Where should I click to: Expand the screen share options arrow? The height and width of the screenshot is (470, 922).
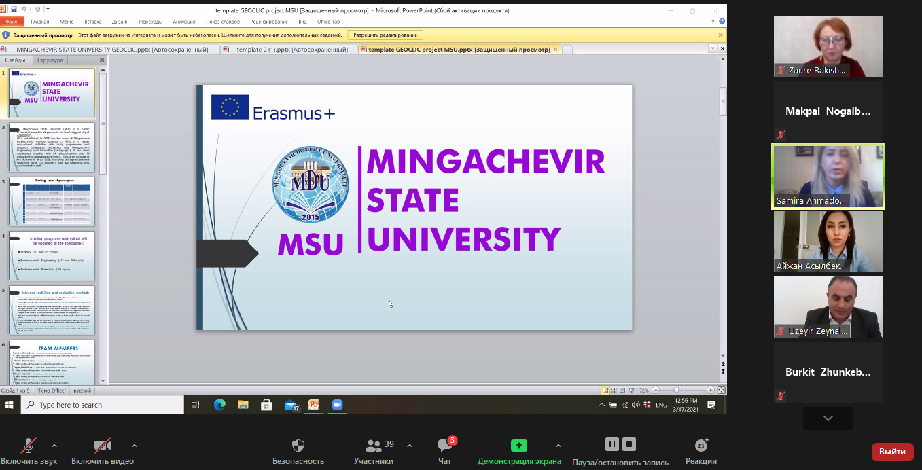click(558, 446)
